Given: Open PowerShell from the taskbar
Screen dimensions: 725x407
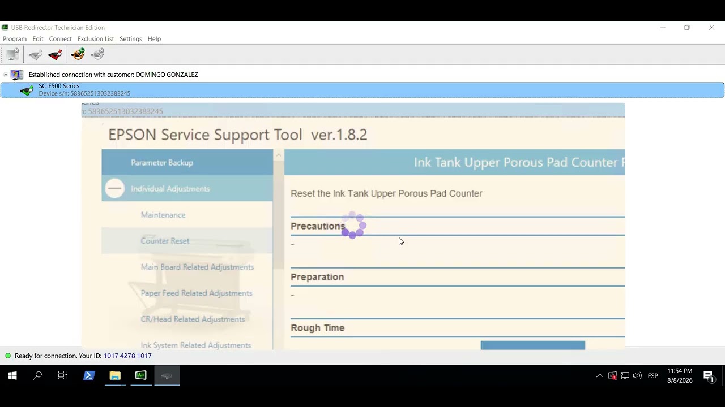Looking at the screenshot, I should coord(89,375).
